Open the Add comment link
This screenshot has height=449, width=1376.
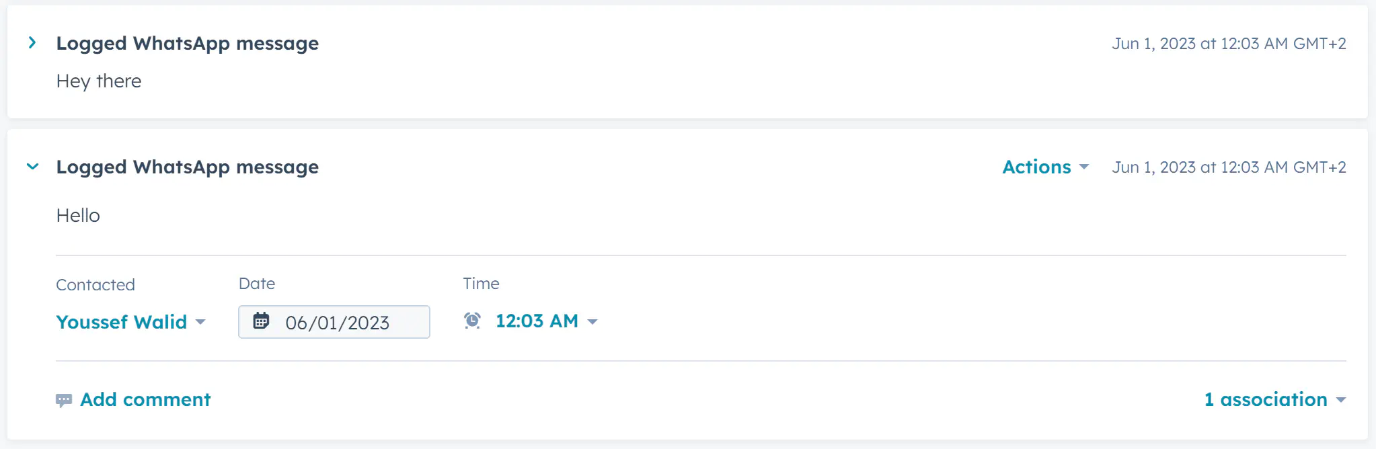point(145,399)
